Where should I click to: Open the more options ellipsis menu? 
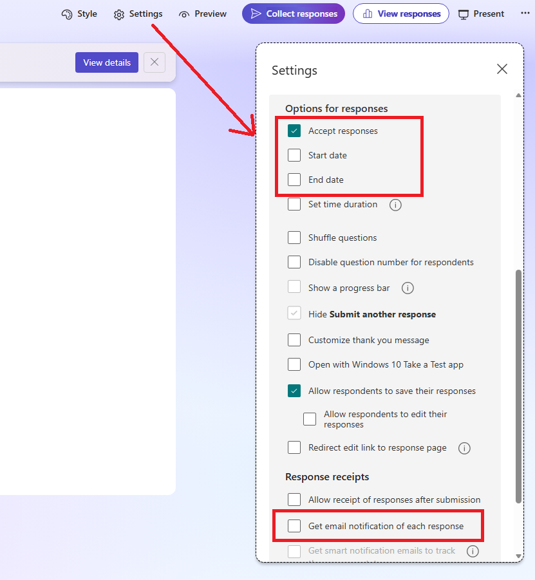(x=525, y=13)
